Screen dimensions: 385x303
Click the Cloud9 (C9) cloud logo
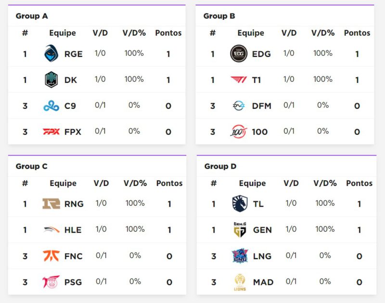(51, 105)
